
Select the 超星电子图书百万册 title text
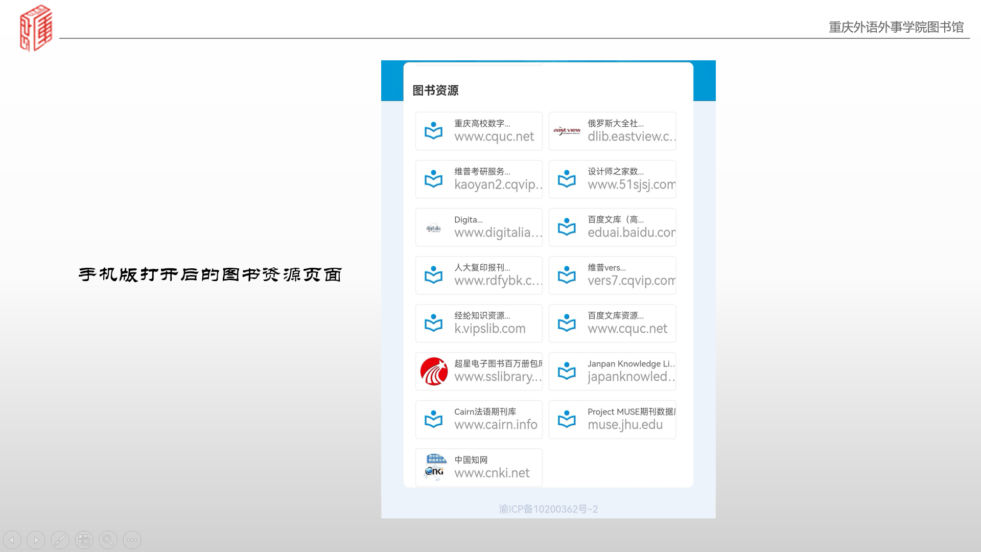pos(498,363)
